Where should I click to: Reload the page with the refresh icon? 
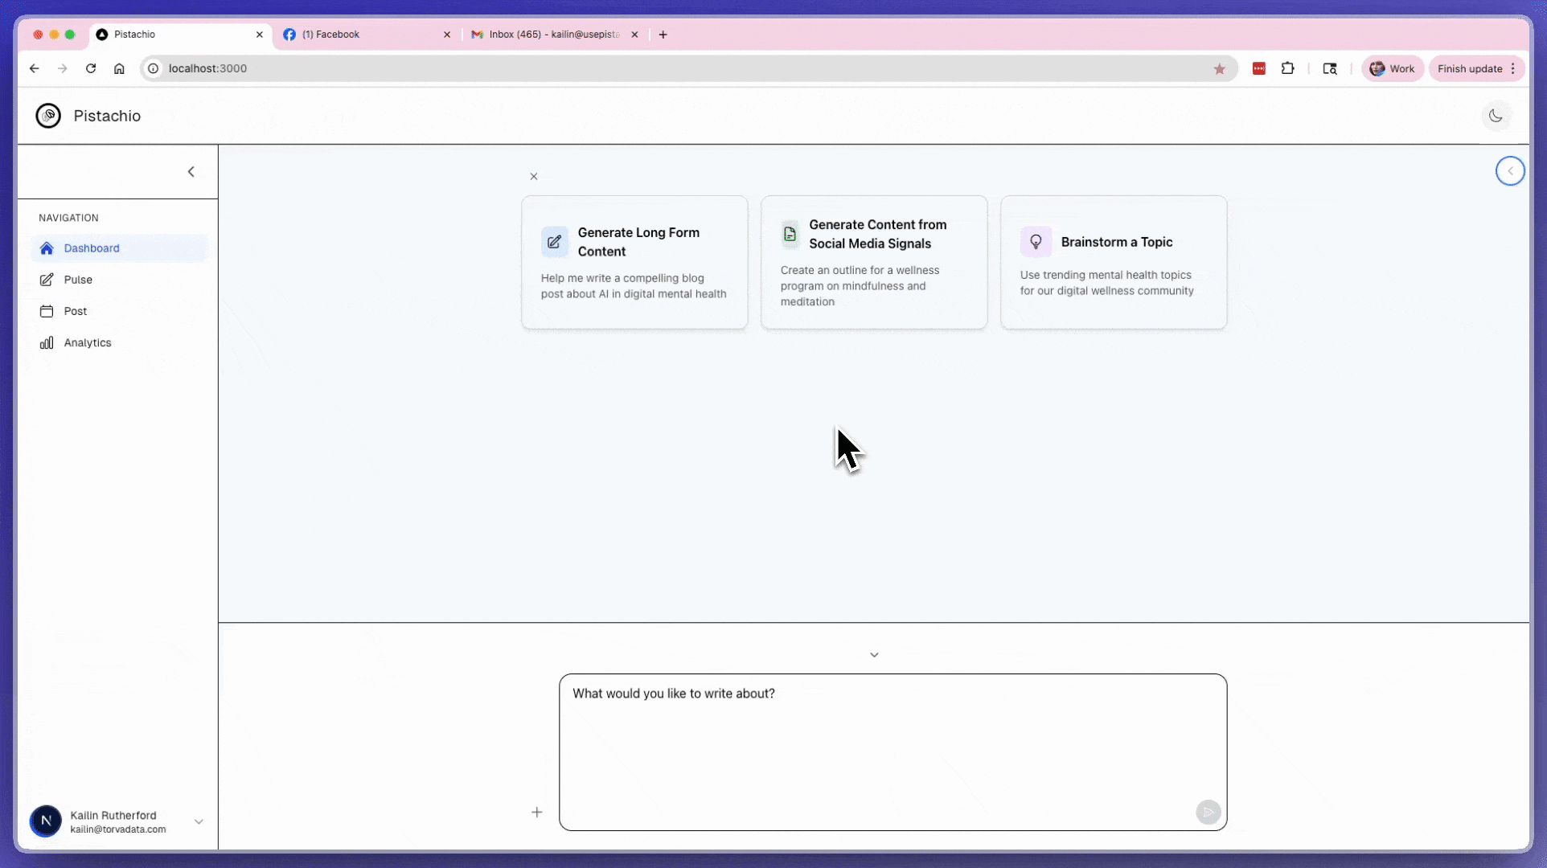click(x=91, y=68)
